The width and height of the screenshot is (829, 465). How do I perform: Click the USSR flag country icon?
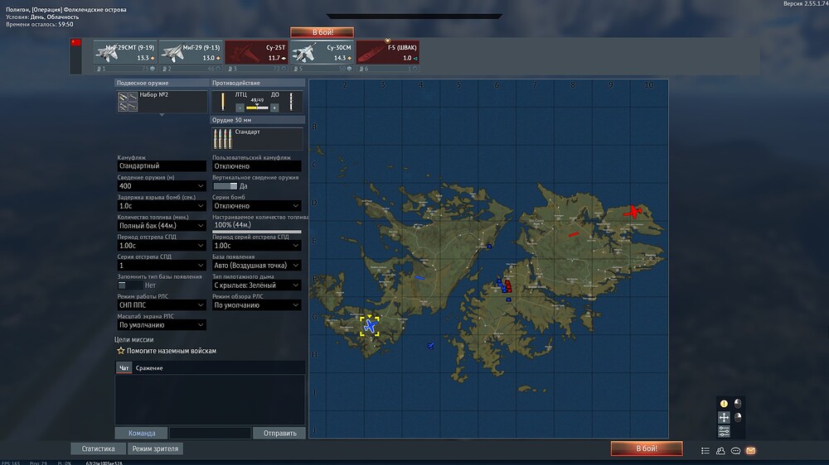point(76,43)
